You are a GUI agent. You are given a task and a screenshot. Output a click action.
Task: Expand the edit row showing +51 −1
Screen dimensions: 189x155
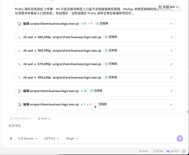(171, 24)
